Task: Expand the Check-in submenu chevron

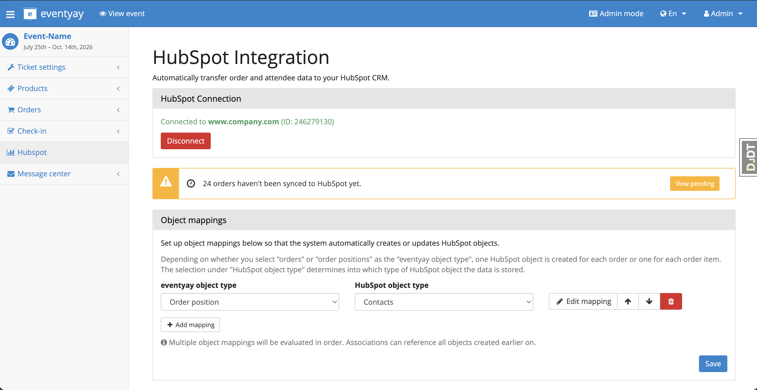Action: (x=118, y=131)
